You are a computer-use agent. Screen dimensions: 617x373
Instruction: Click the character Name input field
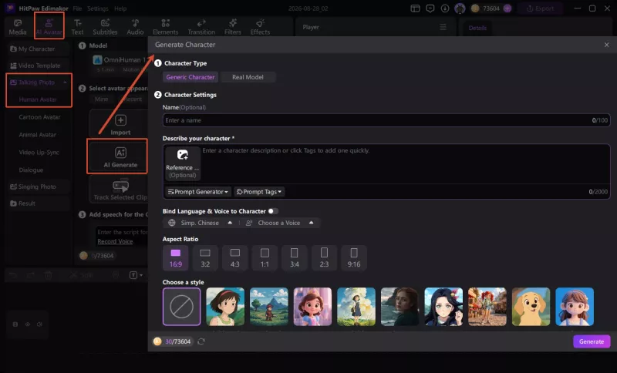[x=386, y=120]
